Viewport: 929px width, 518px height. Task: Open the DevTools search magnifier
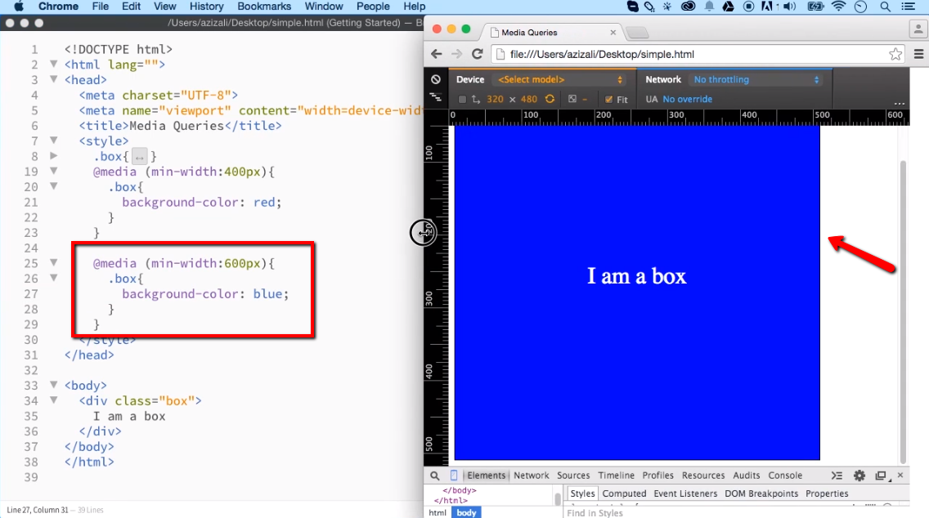435,476
